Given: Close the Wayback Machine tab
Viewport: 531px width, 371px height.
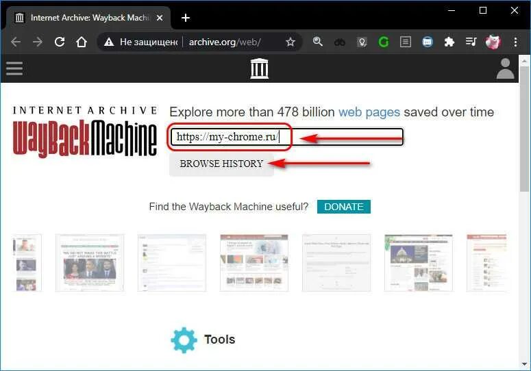Looking at the screenshot, I should tap(160, 18).
